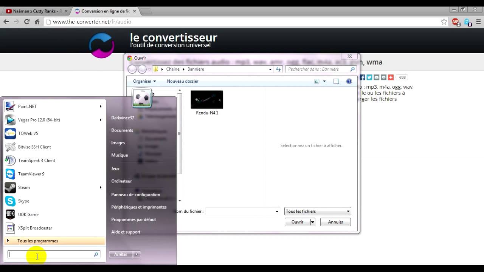This screenshot has width=484, height=272.
Task: Start Bitvise SSH Client
Action: point(54,147)
